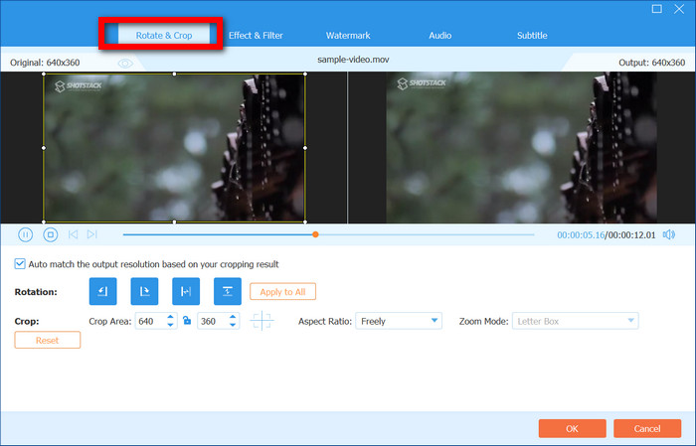Viewport: 696px width, 446px height.
Task: Click the Apply to All button
Action: pyautogui.click(x=282, y=291)
